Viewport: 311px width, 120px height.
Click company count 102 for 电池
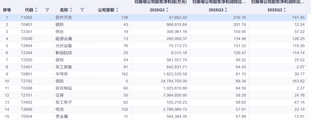125,109
